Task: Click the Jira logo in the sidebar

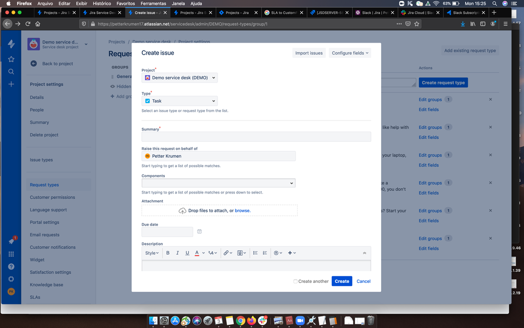Action: coord(11,44)
